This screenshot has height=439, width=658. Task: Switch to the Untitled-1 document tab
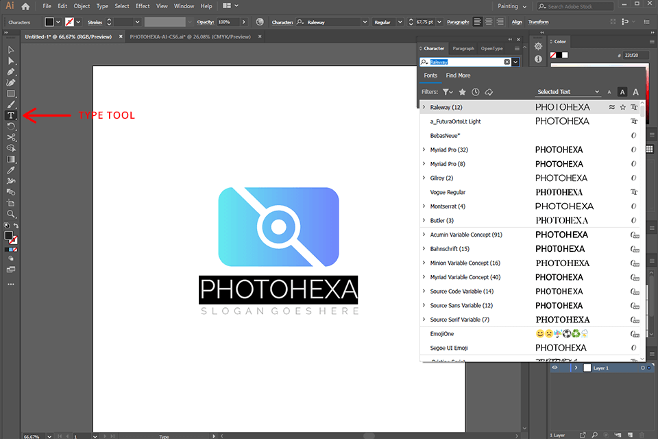coord(65,36)
